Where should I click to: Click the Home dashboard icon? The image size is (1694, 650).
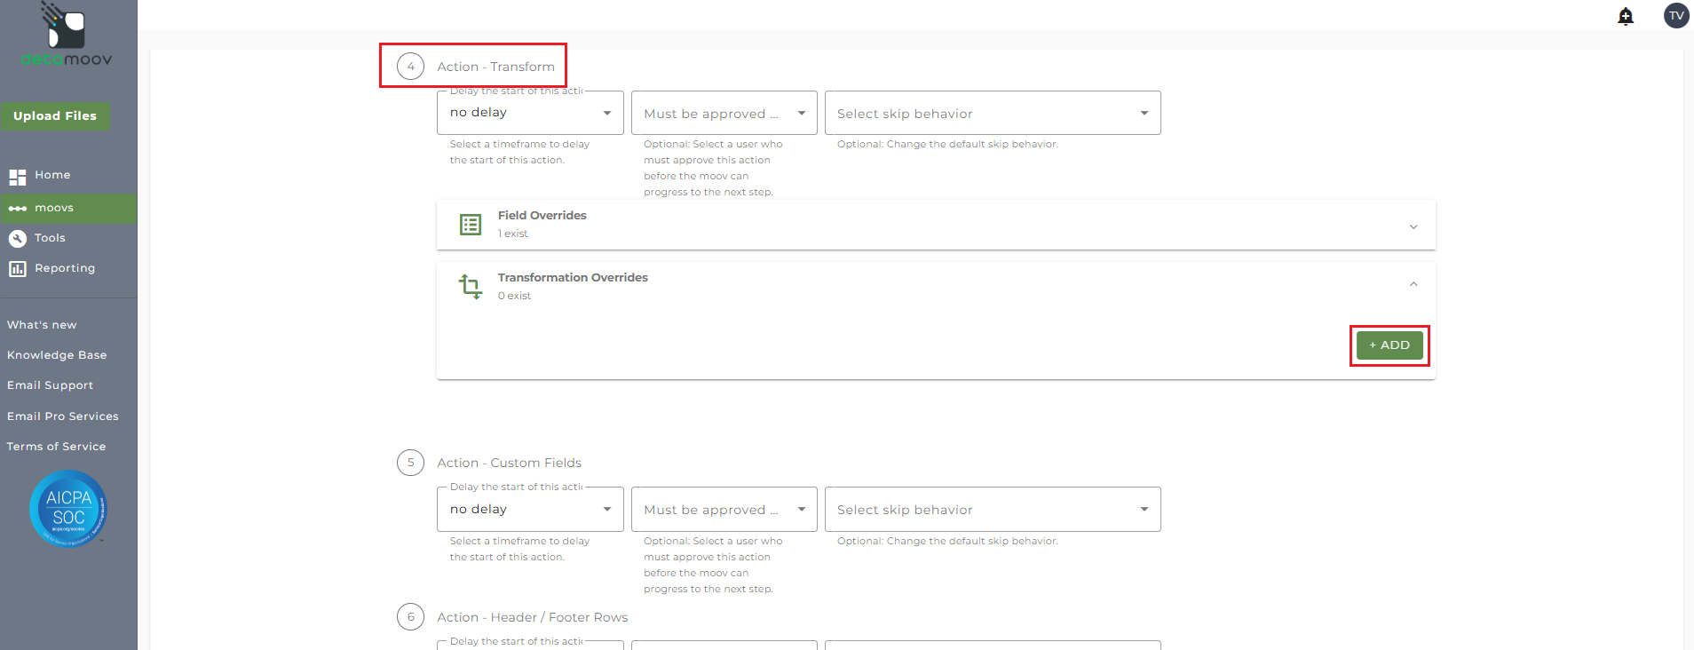(18, 176)
